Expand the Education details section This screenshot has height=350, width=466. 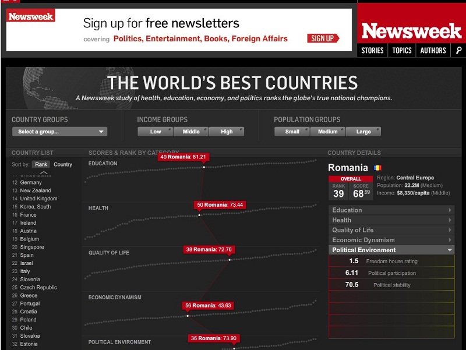coord(391,210)
